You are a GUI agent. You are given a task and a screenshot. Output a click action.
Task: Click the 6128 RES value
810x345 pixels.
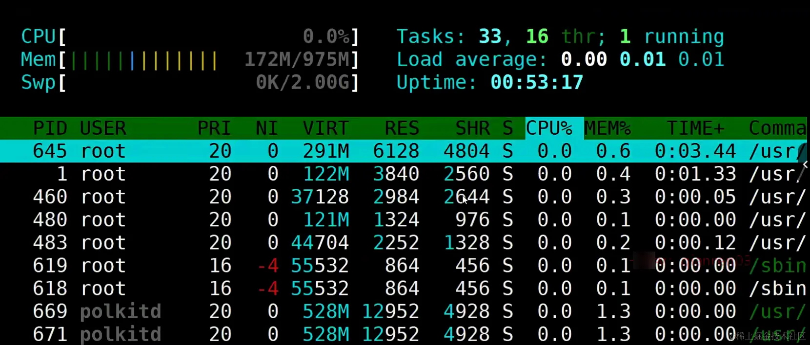pos(396,151)
